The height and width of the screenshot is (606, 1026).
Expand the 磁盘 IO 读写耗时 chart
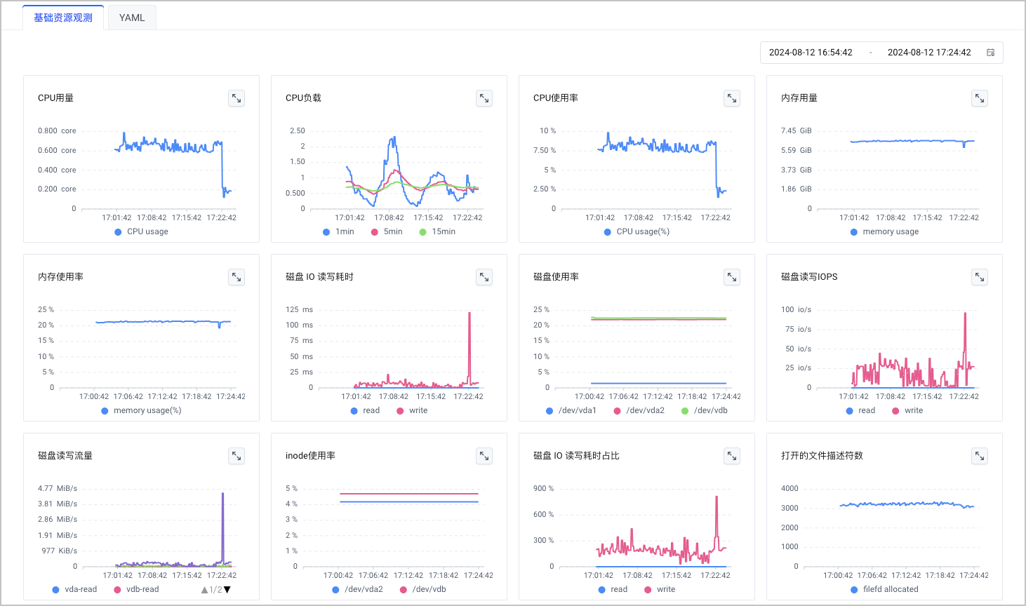coord(484,278)
